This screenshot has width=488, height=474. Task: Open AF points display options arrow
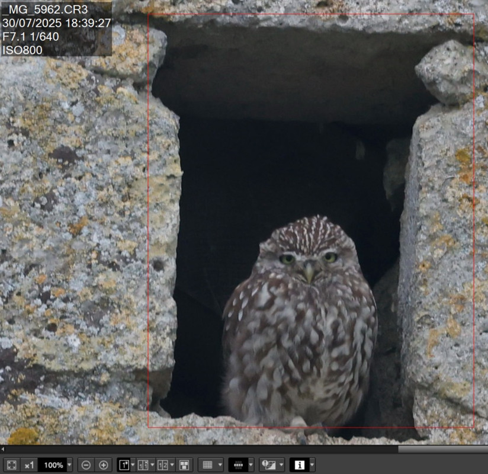click(251, 465)
